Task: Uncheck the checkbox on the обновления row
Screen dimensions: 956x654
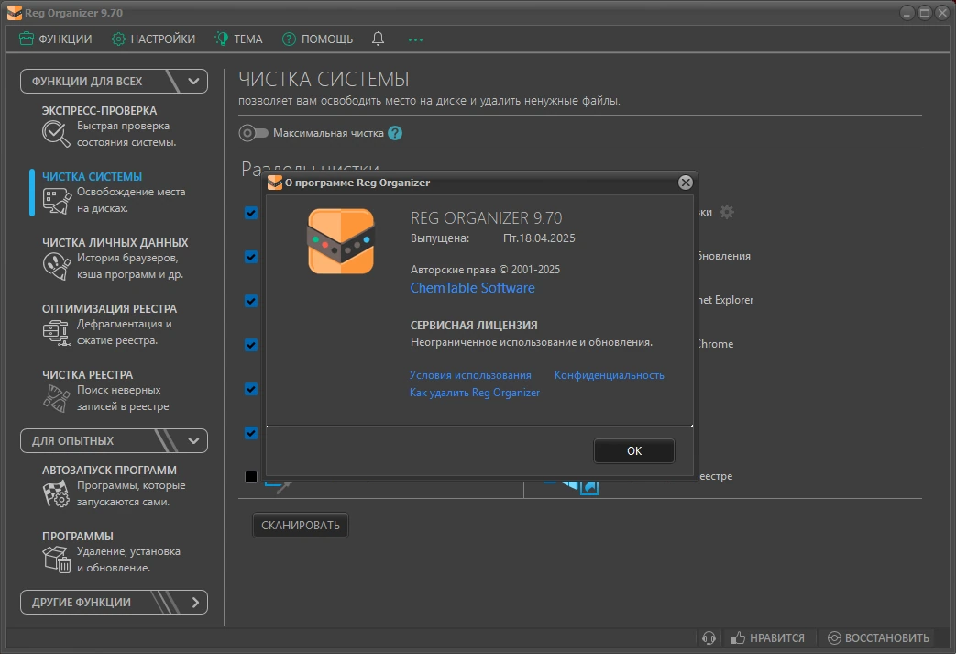Action: (250, 257)
